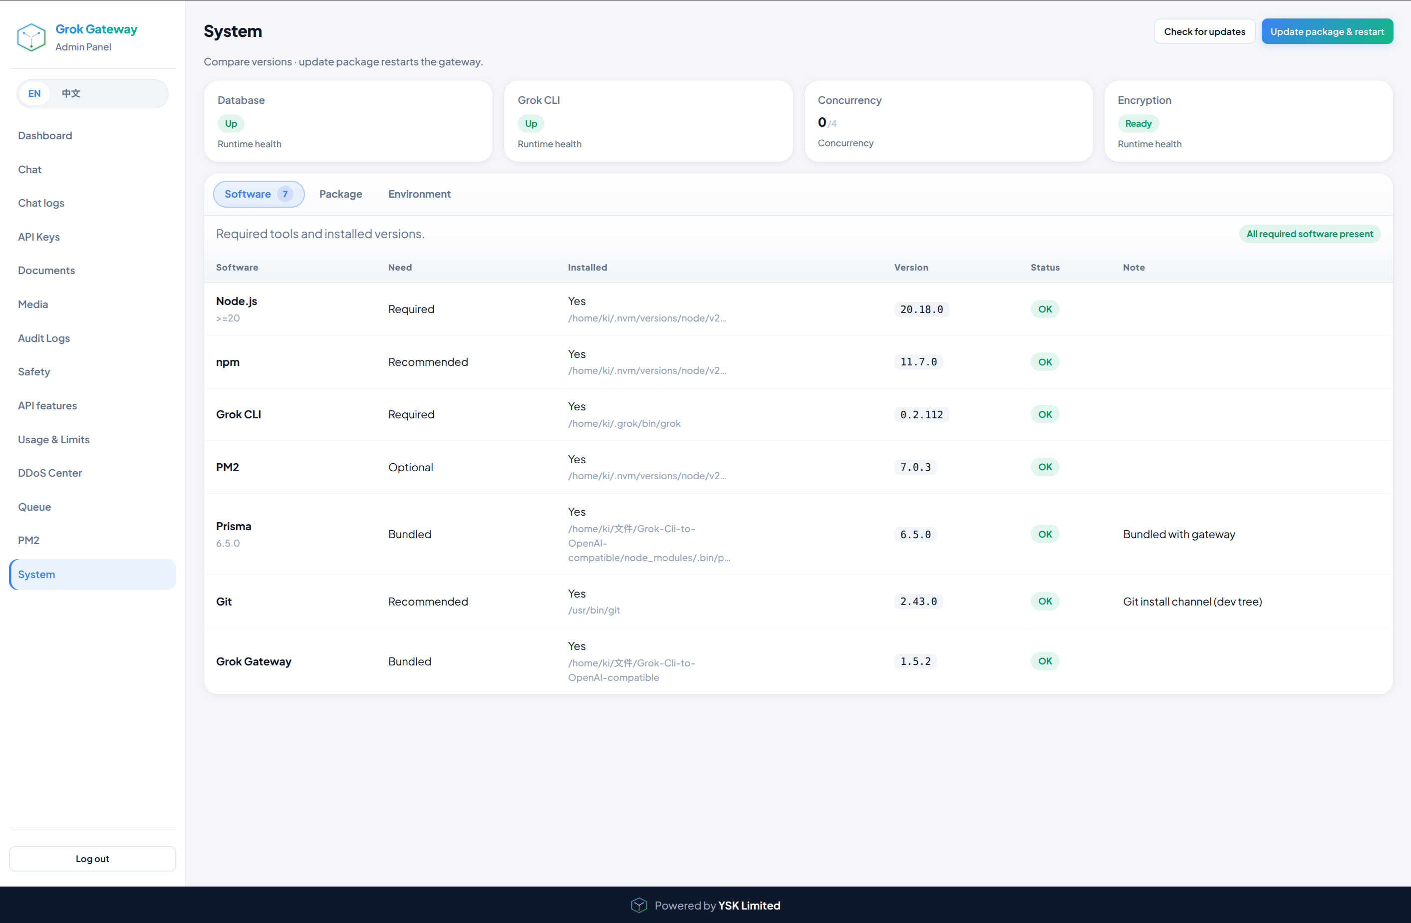The height and width of the screenshot is (923, 1411).
Task: Click the 6.5.0 version chip for Prisma
Action: click(x=915, y=535)
